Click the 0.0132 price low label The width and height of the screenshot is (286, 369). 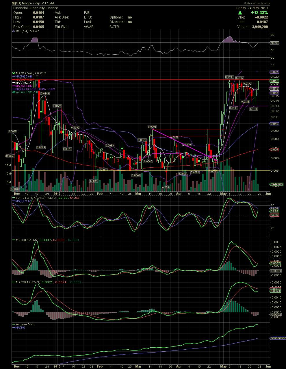pos(233,108)
